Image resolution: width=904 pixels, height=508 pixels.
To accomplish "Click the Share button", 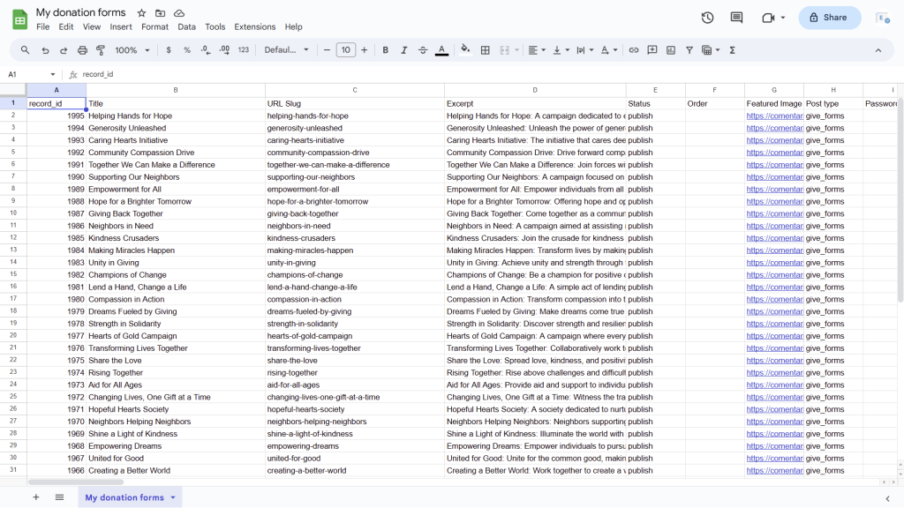I will pos(828,17).
